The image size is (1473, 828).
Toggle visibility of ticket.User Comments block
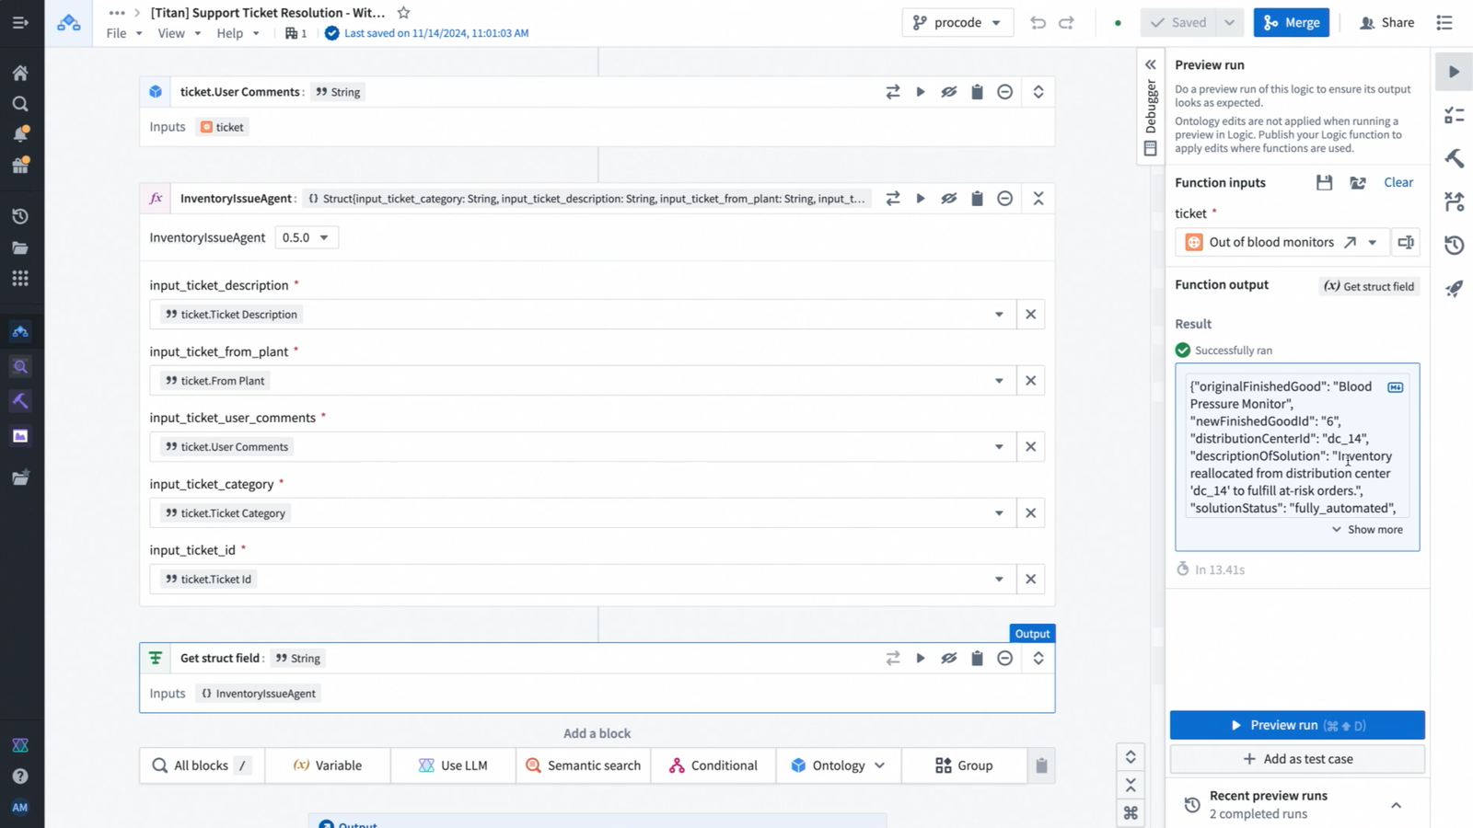[948, 92]
